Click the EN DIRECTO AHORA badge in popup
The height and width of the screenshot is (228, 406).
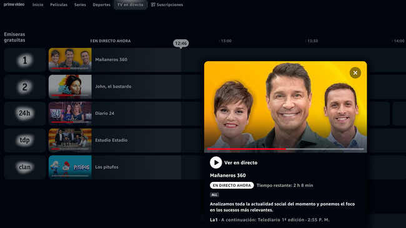(232, 186)
